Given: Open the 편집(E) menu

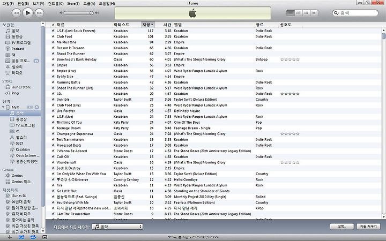Looking at the screenshot, I should click(24, 3).
